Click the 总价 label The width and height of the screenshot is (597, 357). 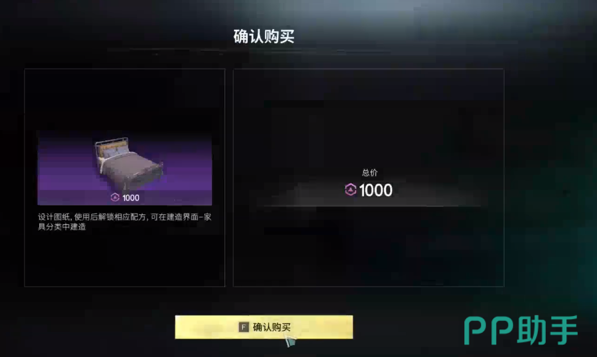tap(369, 173)
